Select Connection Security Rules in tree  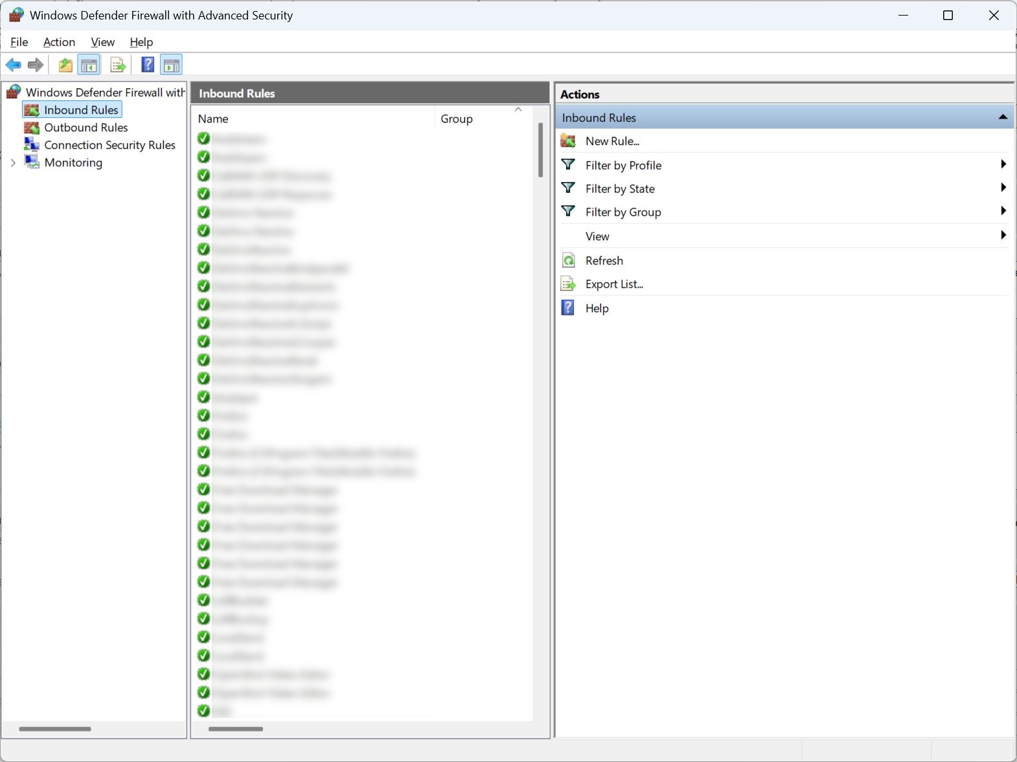pyautogui.click(x=109, y=145)
